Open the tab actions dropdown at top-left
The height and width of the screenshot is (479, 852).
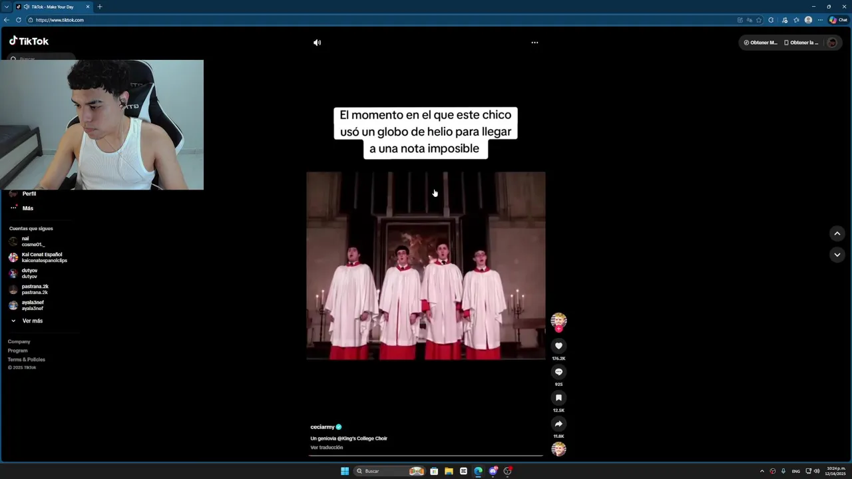(6, 7)
